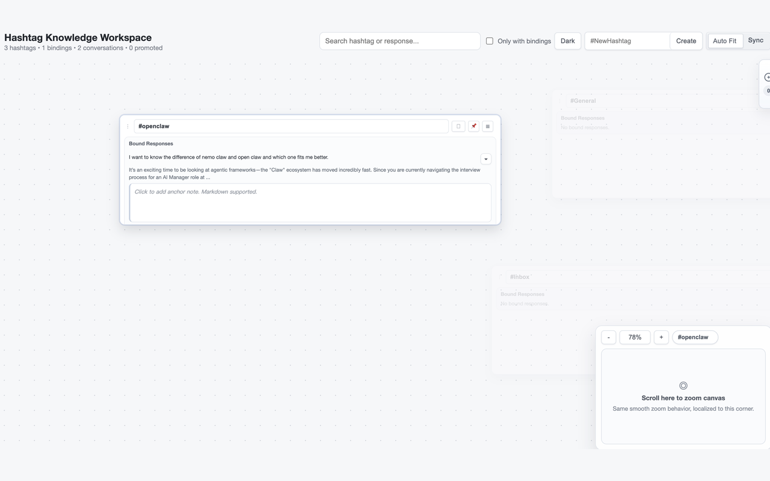Click the 78% zoom level indicator

pyautogui.click(x=635, y=337)
